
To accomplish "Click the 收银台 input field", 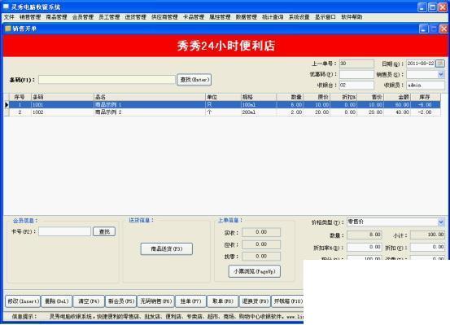I will [x=356, y=85].
